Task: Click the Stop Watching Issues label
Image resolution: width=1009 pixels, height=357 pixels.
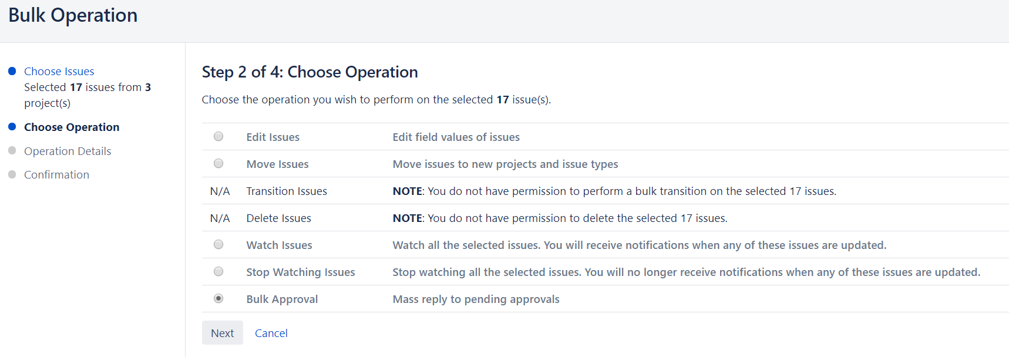Action: tap(300, 272)
